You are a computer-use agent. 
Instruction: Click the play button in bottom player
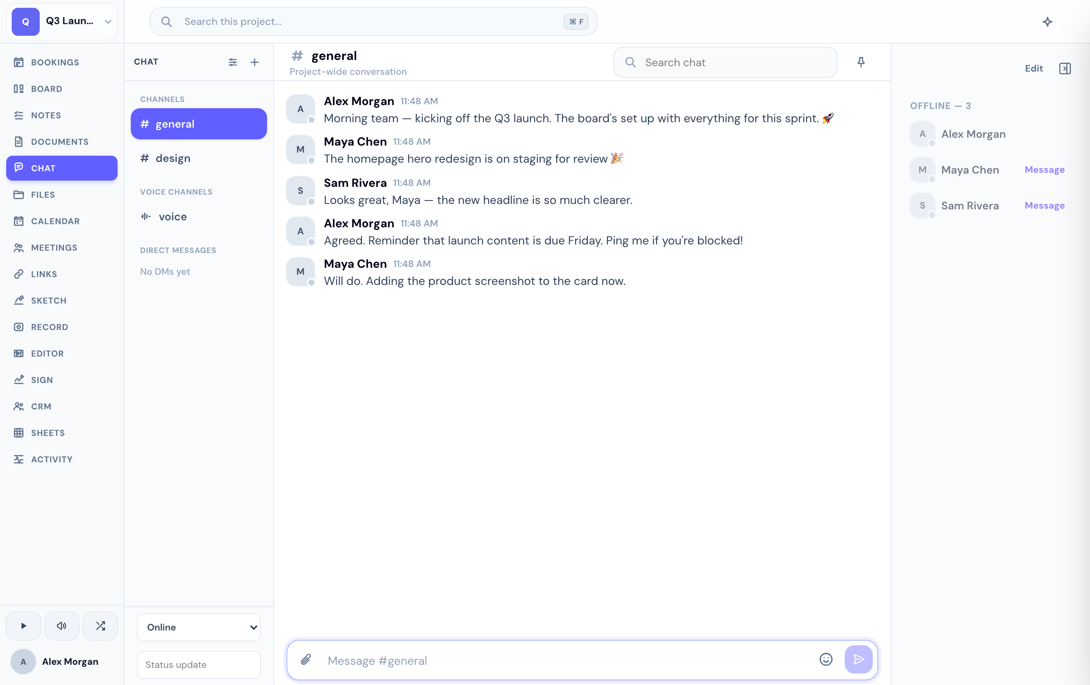point(23,626)
